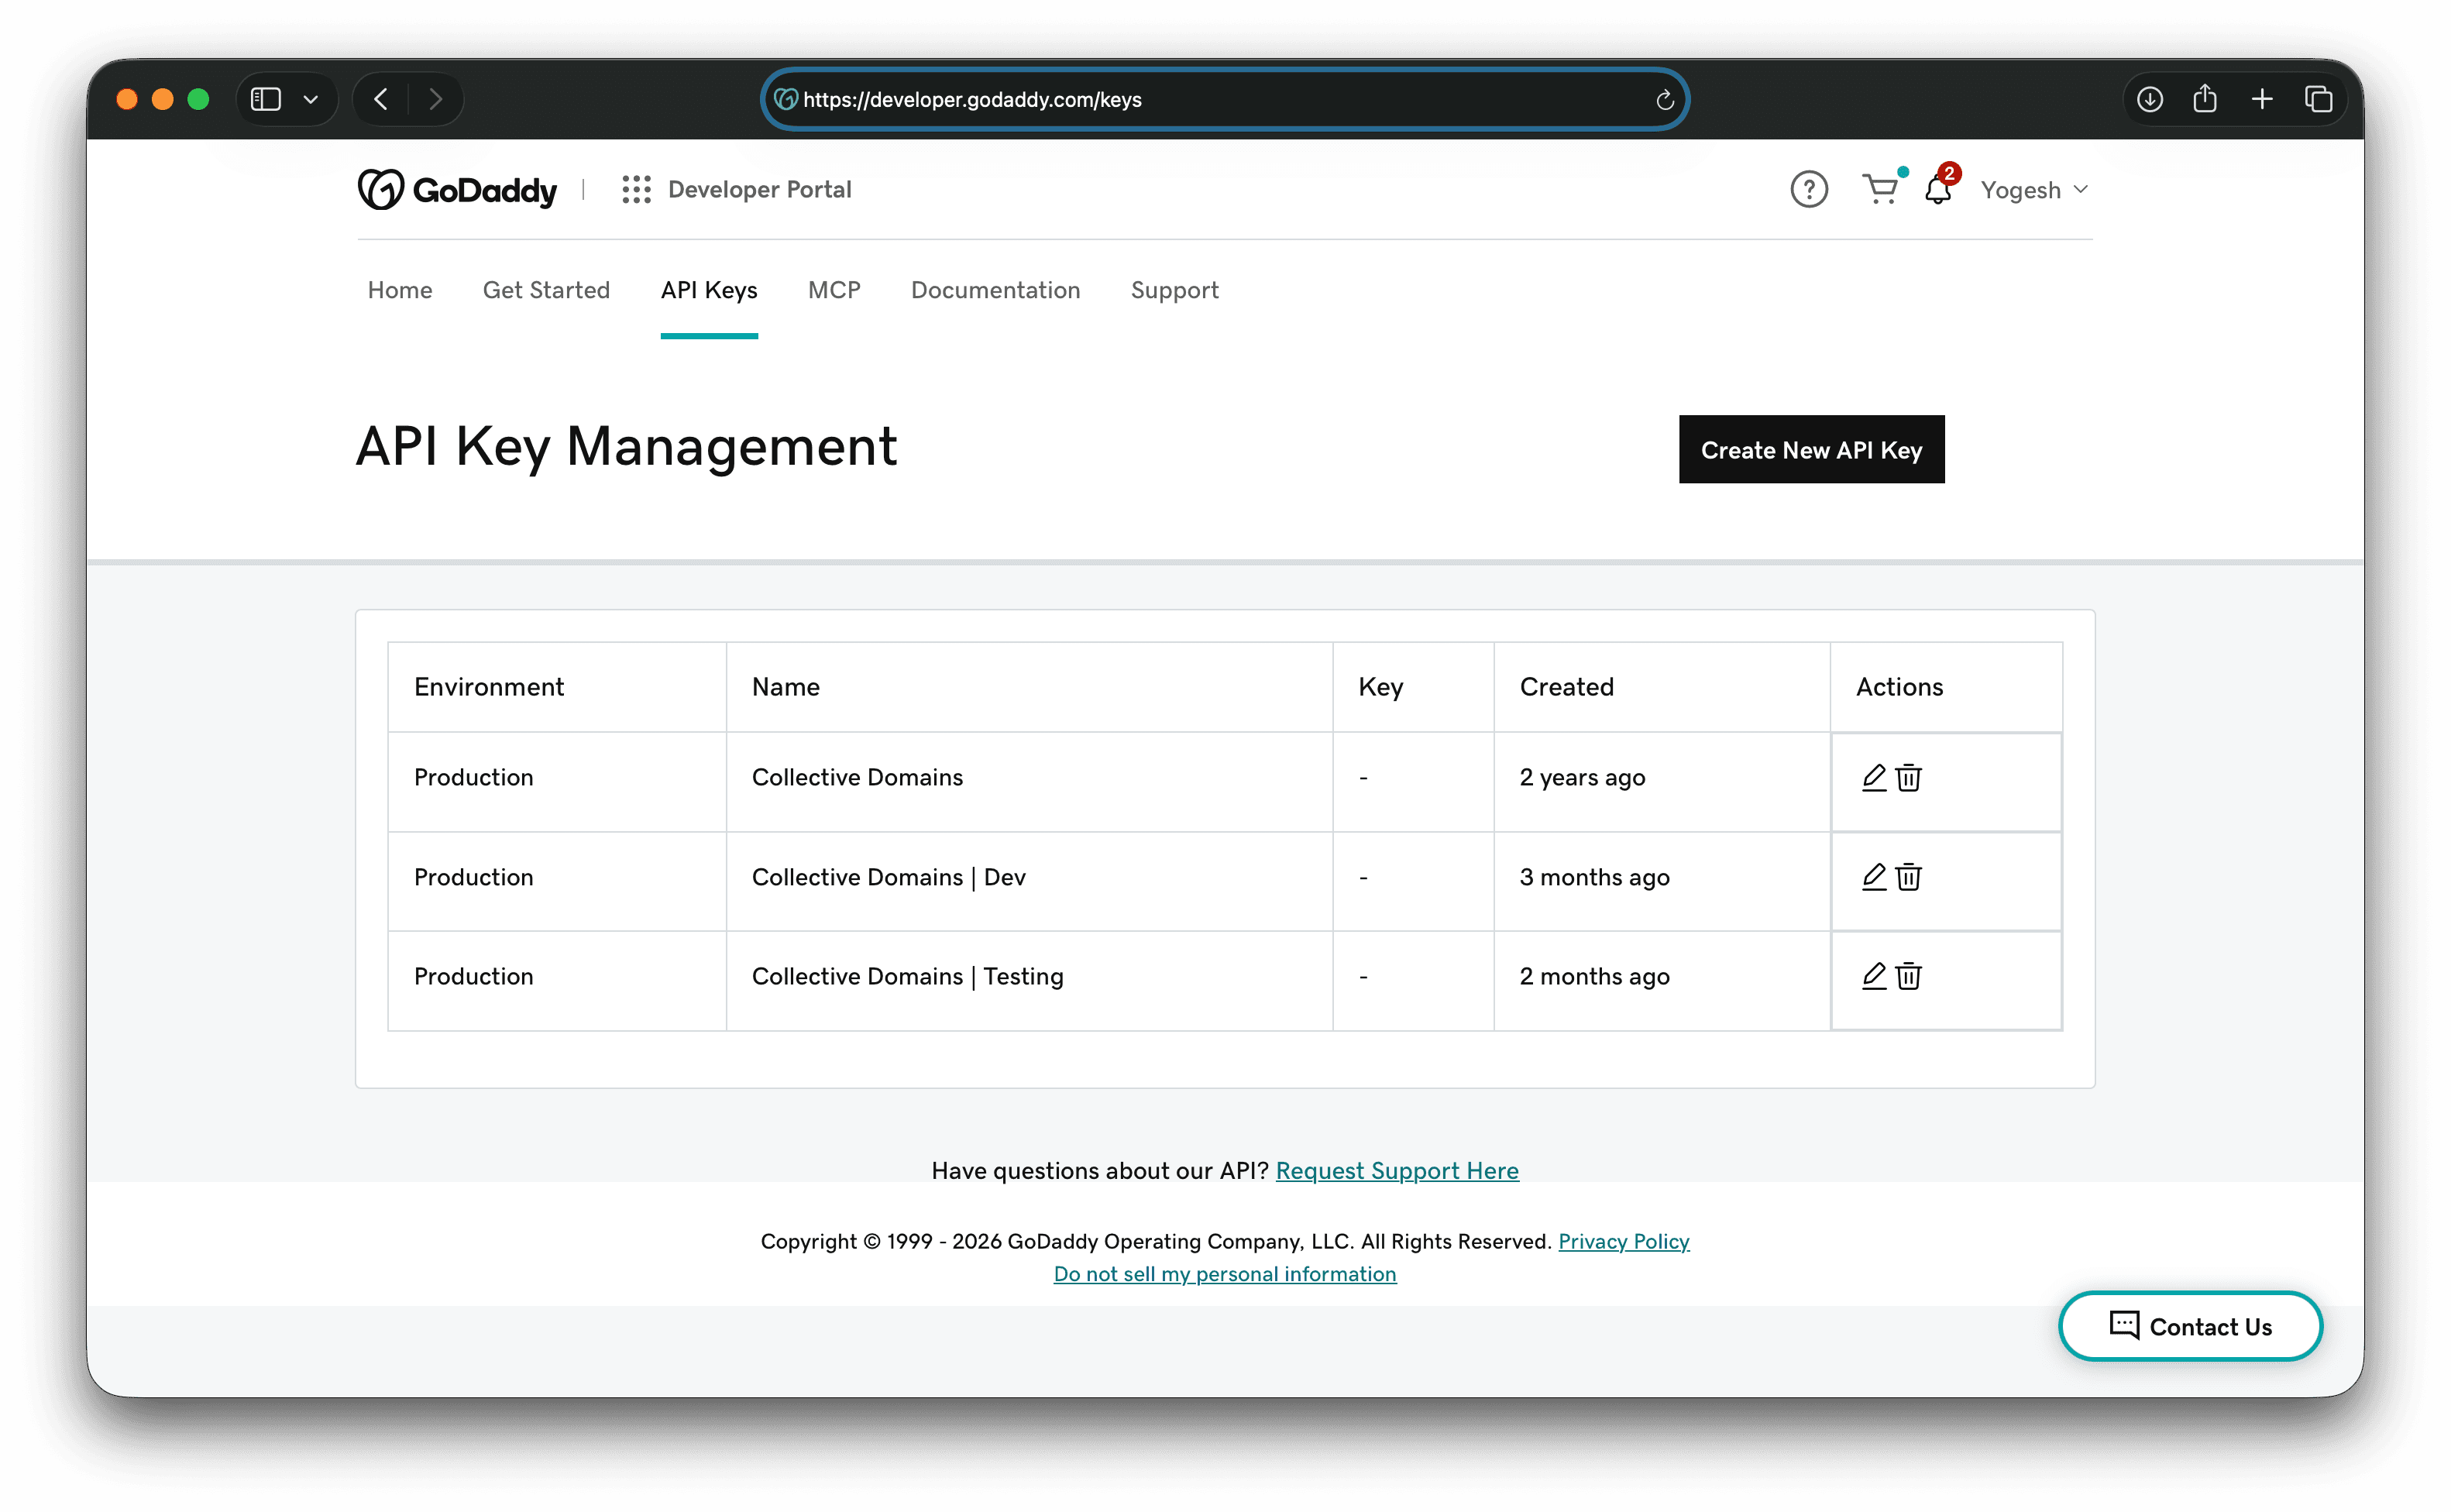Open the apps grid beside Developer Portal
The height and width of the screenshot is (1512, 2451).
(637, 189)
